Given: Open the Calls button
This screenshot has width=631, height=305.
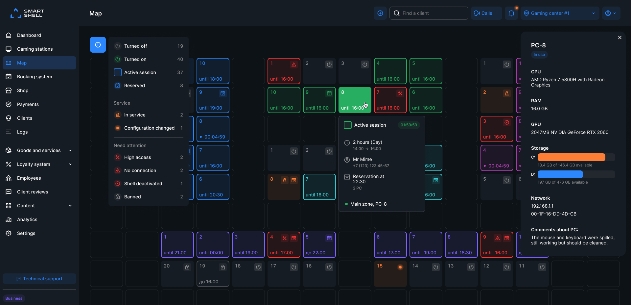Looking at the screenshot, I should click(x=486, y=13).
